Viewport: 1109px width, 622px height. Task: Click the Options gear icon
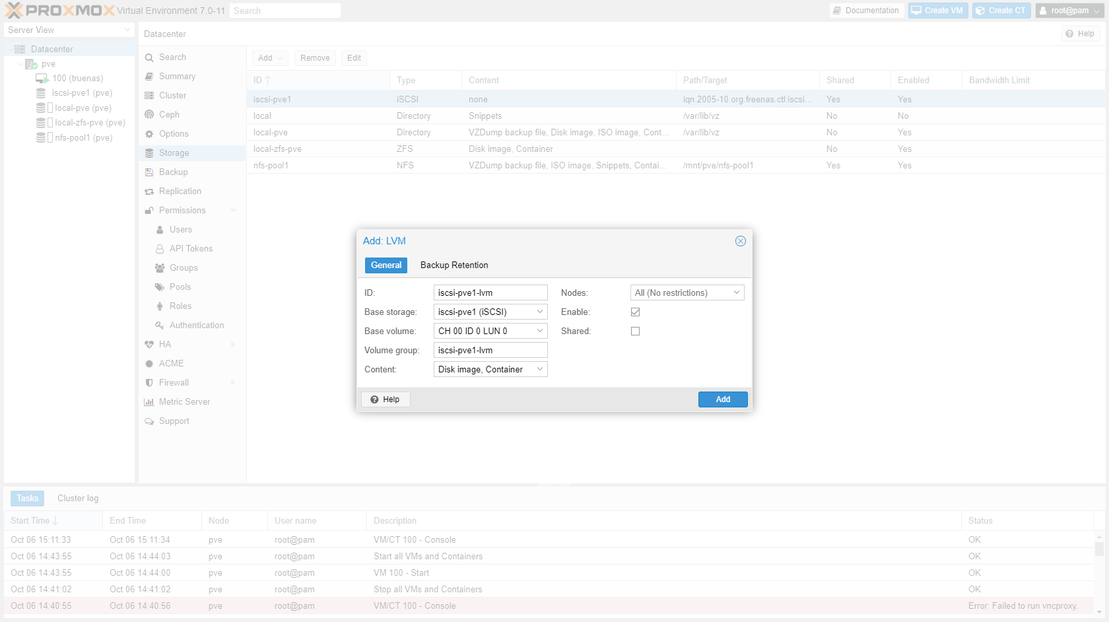click(149, 134)
